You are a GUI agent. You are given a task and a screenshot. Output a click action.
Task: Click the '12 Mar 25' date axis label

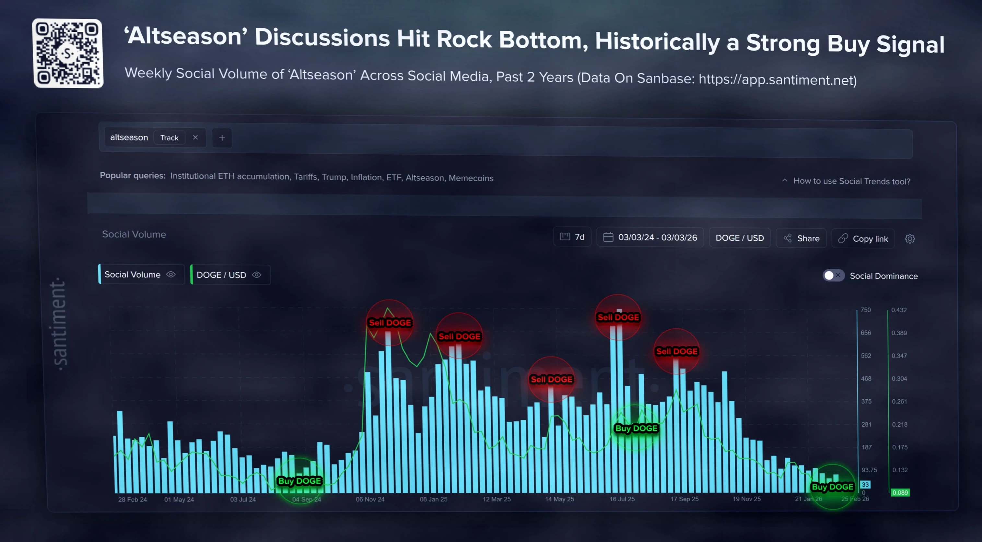pos(496,499)
